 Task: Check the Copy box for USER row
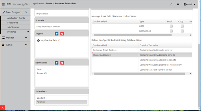(x=182, y=26)
